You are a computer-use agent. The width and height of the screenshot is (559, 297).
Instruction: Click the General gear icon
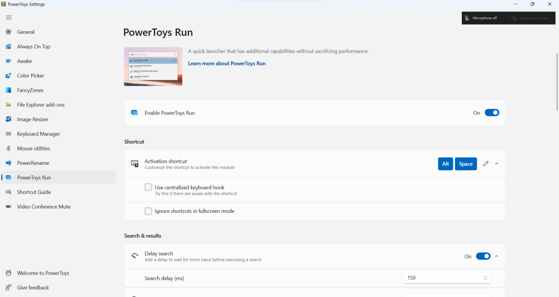[x=9, y=32]
